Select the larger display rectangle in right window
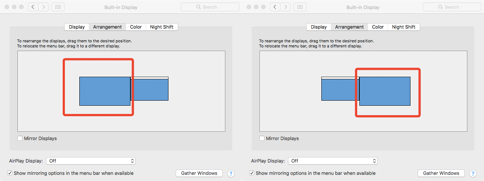This screenshot has height=181, width=484. tap(385, 91)
